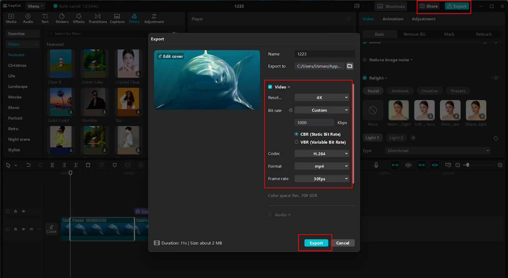This screenshot has height=278, width=508.
Task: Switch to the Adjustment tab in the right panel
Action: pyautogui.click(x=423, y=19)
